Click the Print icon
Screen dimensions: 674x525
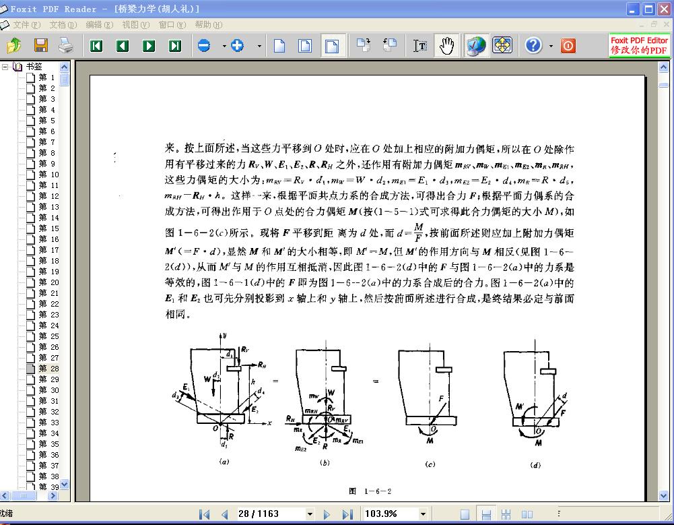click(65, 46)
